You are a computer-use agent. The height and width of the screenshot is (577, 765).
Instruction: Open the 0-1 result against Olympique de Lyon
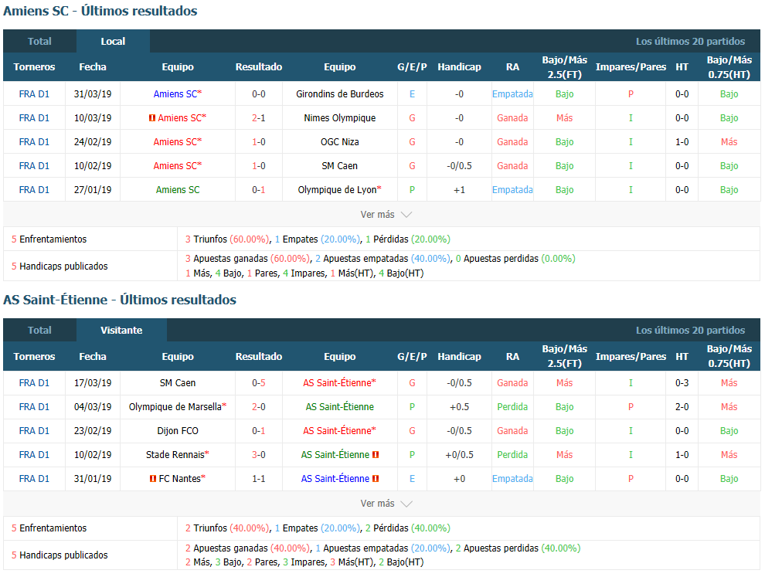click(x=259, y=190)
